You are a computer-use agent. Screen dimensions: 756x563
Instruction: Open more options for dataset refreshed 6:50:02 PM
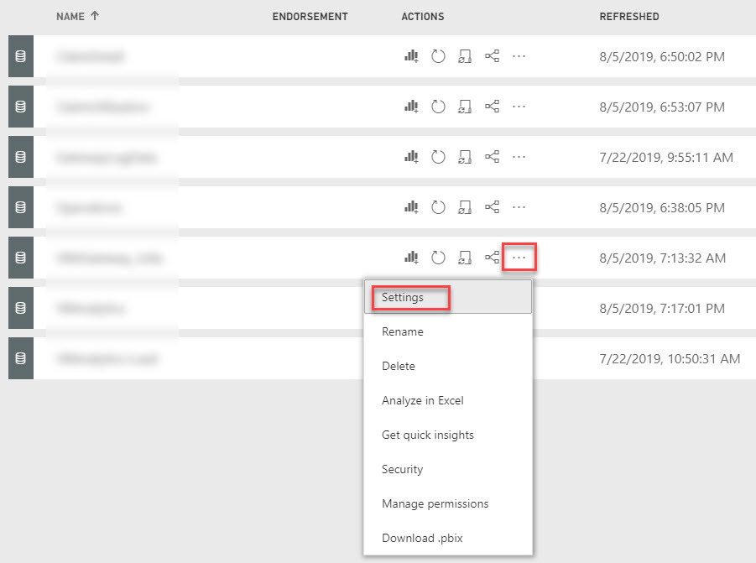[x=519, y=56]
